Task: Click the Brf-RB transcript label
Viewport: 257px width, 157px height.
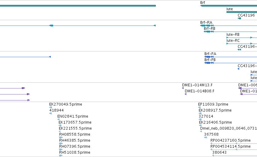Action: point(210,28)
